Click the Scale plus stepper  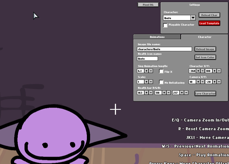pyautogui.click(x=146, y=82)
